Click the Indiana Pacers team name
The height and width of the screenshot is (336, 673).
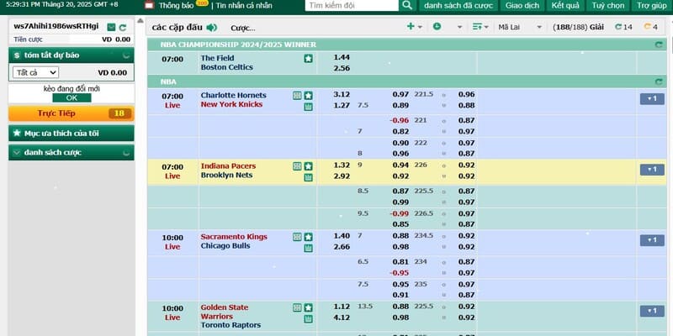click(x=228, y=166)
